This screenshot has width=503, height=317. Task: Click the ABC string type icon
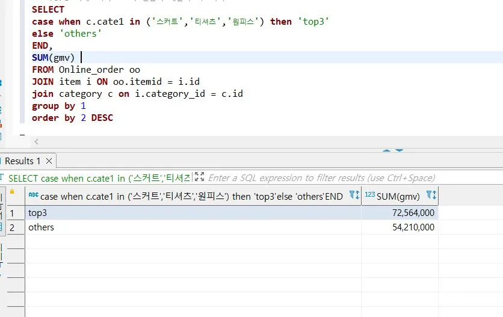33,194
